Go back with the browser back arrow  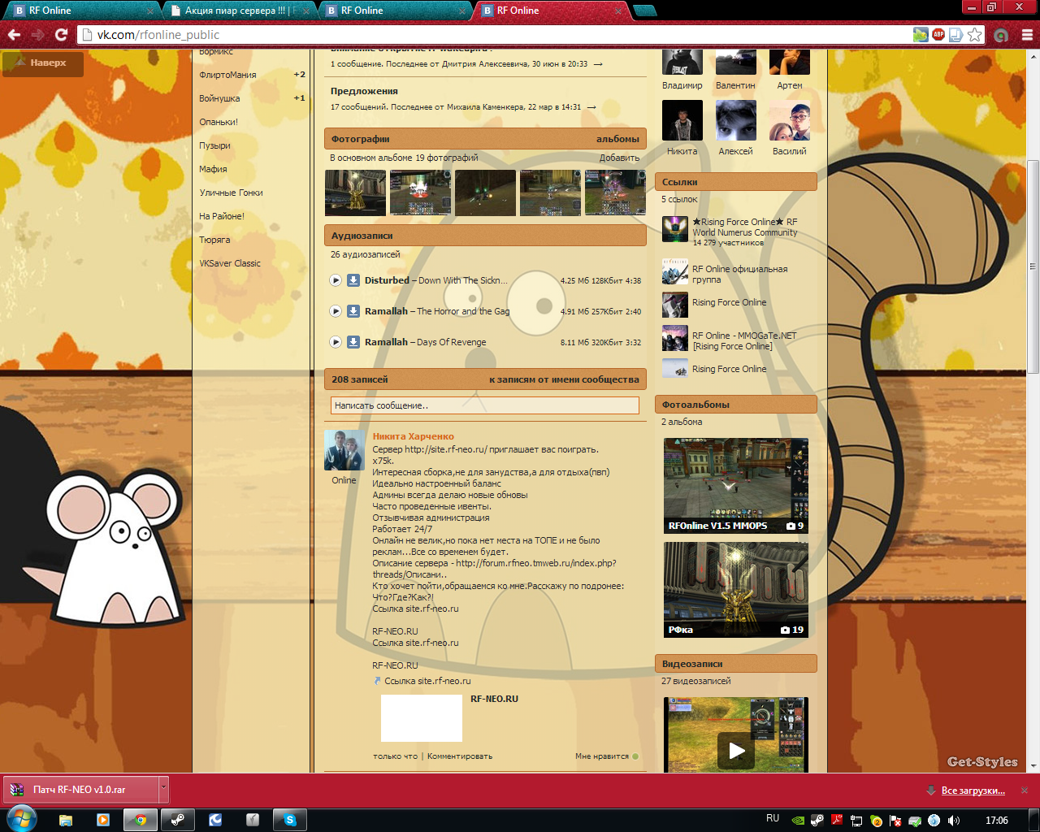14,35
